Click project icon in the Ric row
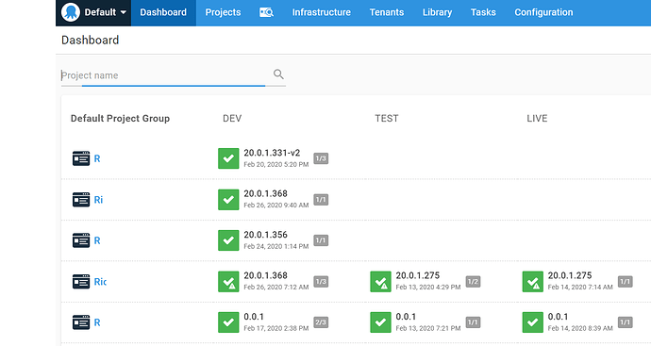The image size is (651, 346). point(81,281)
